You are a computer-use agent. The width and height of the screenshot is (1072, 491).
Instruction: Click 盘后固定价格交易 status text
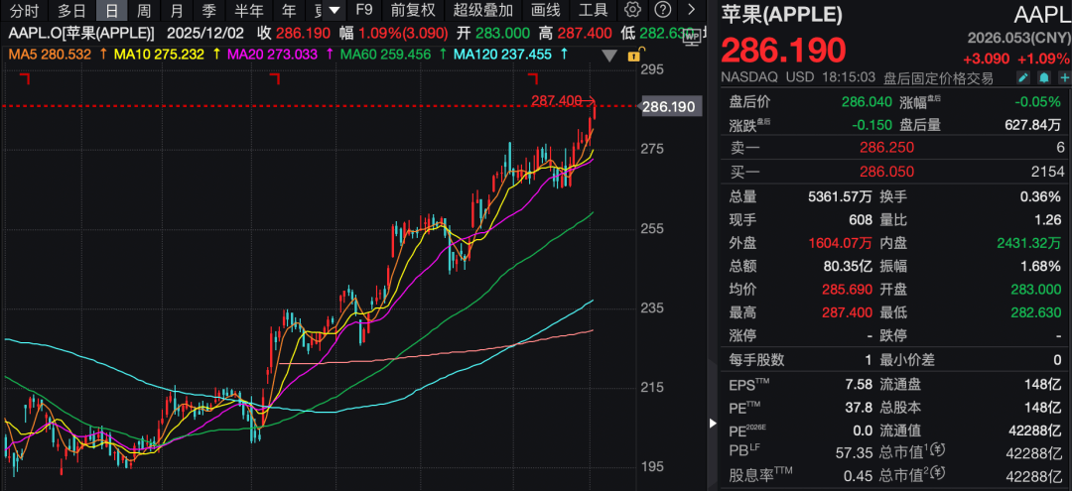[x=938, y=77]
